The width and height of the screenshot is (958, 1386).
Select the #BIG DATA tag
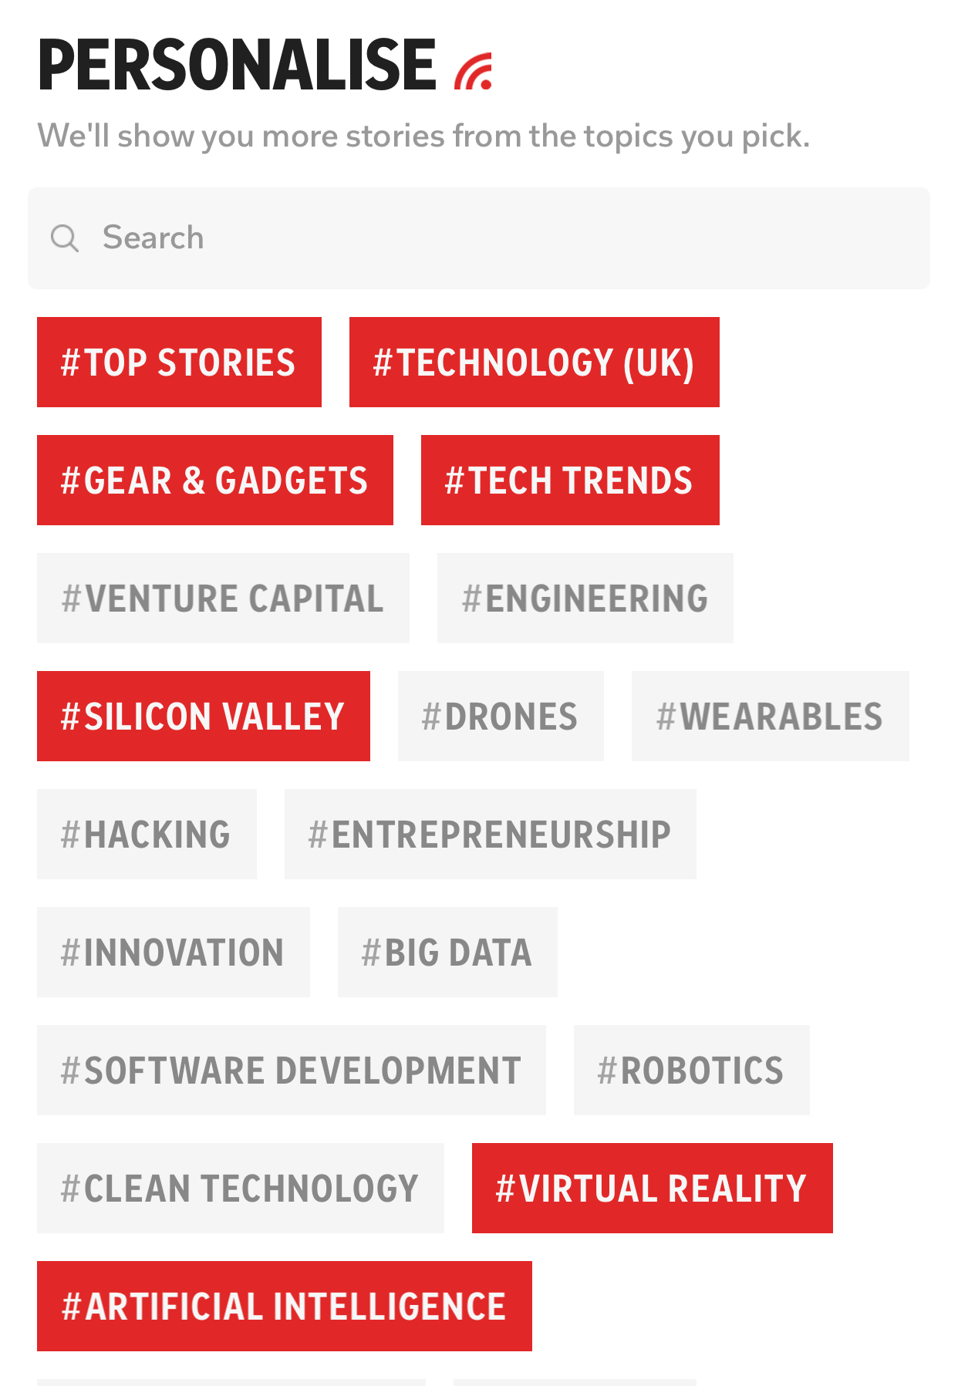pos(447,953)
